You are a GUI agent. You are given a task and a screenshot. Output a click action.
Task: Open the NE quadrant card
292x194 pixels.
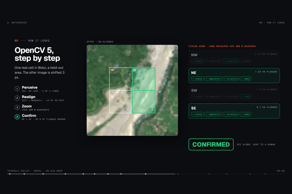[x=234, y=76]
